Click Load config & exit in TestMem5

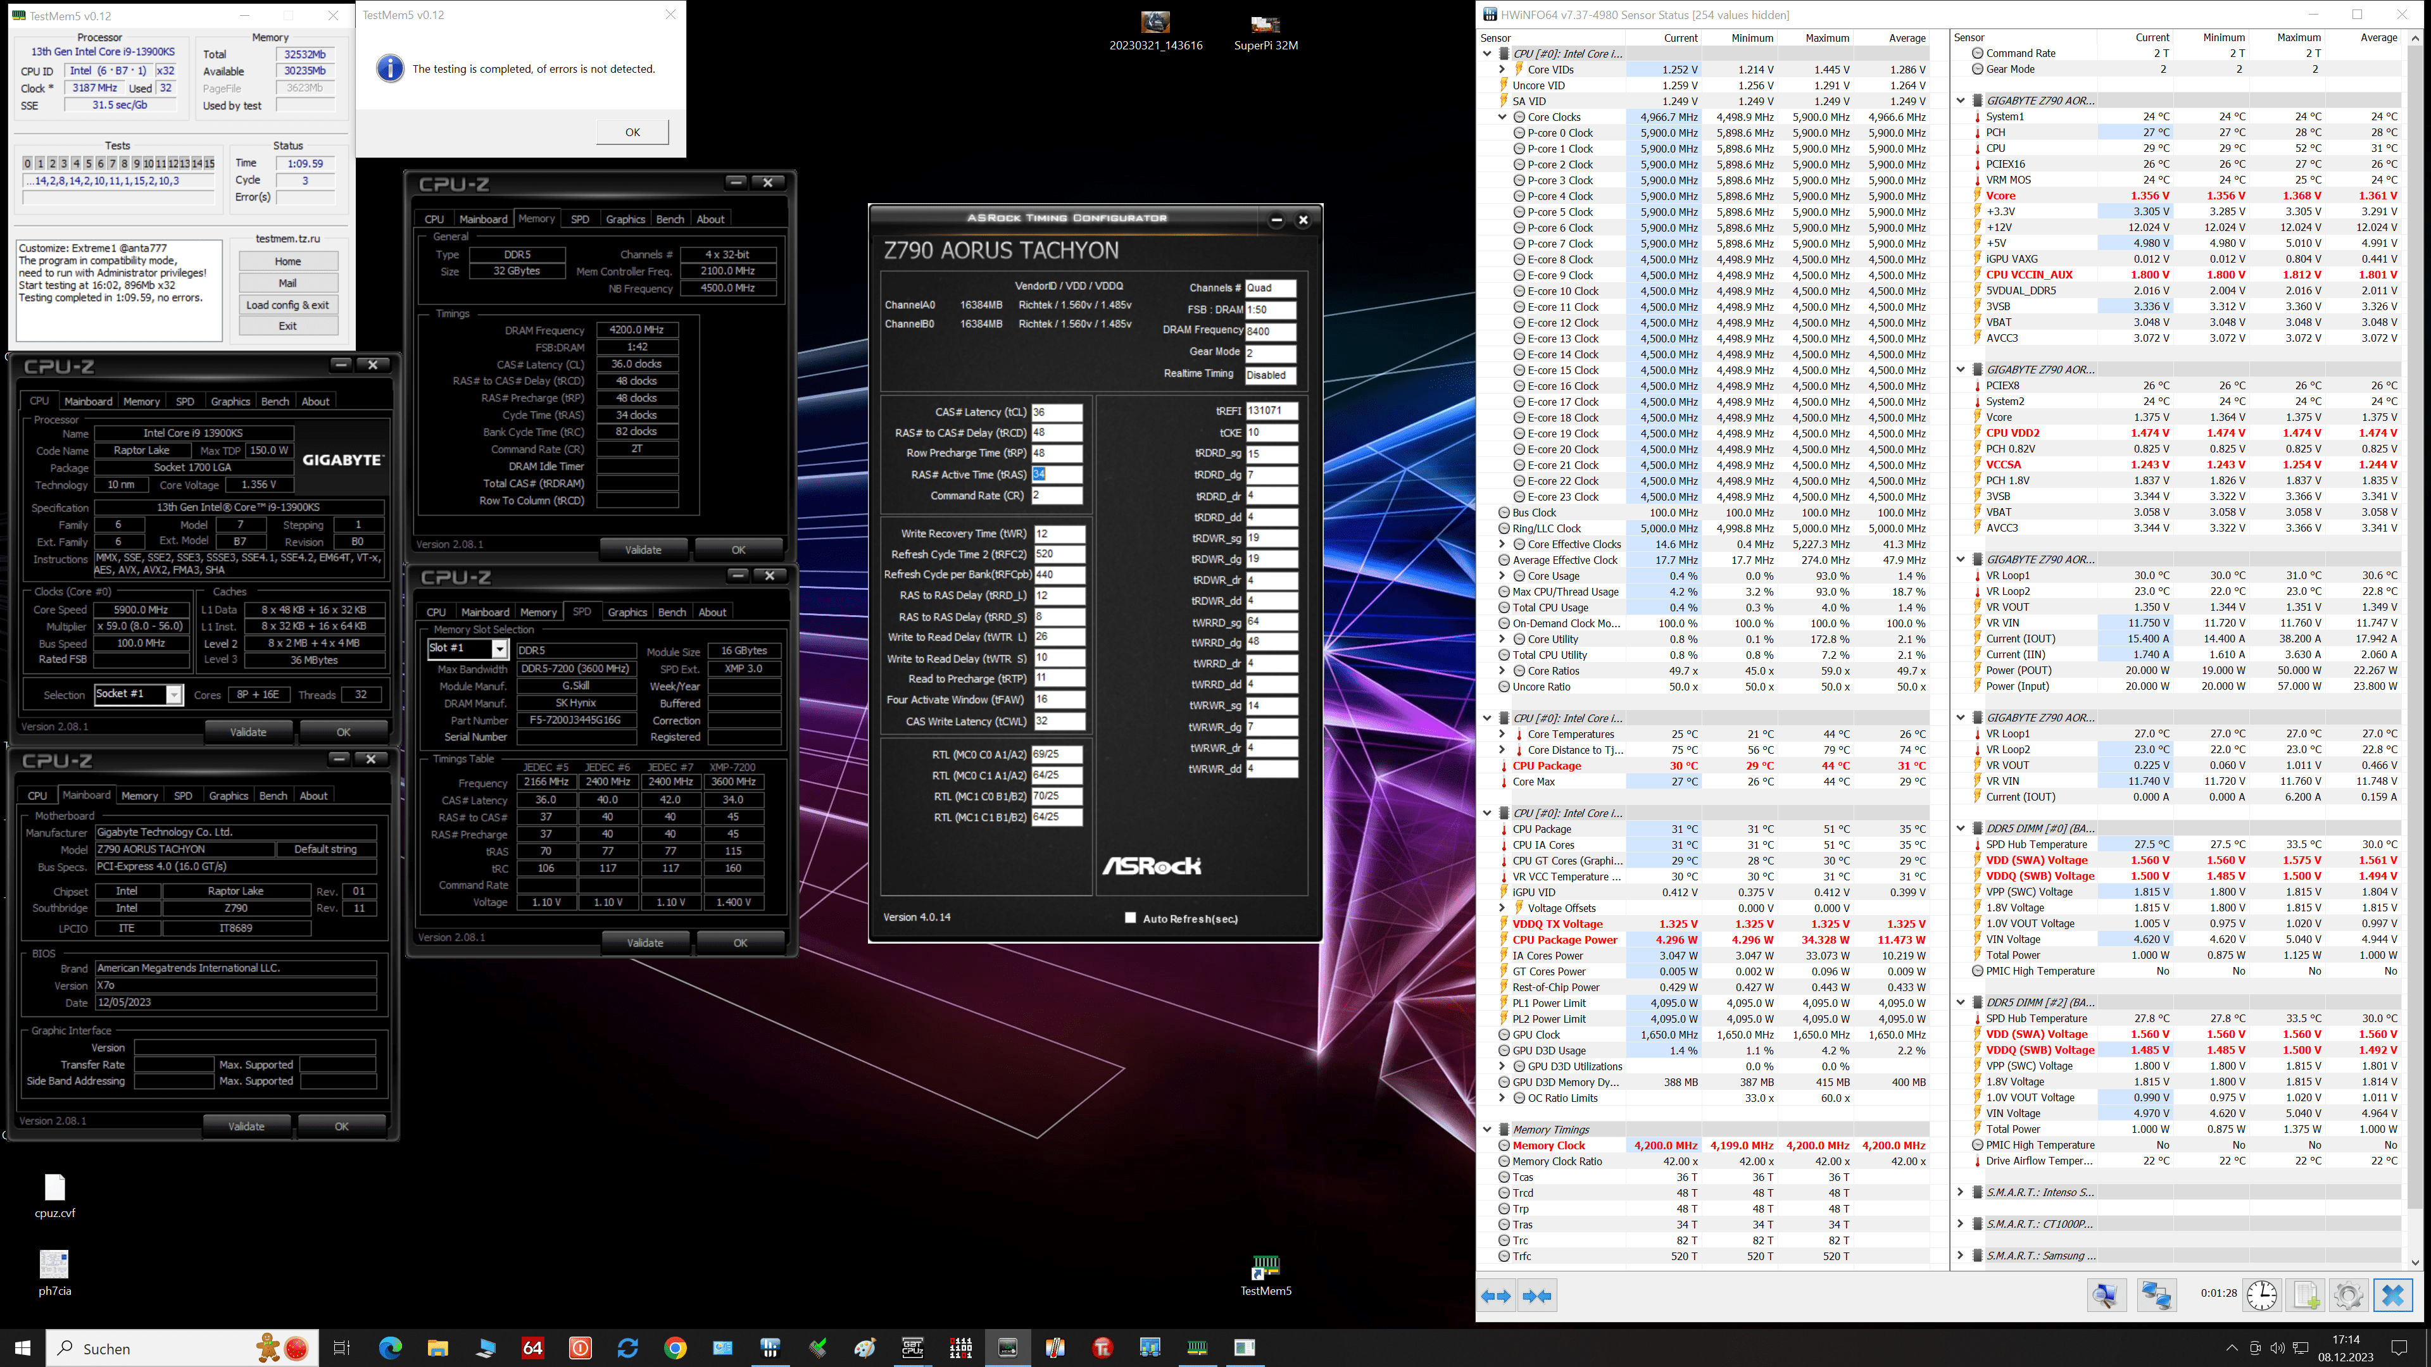coord(288,304)
